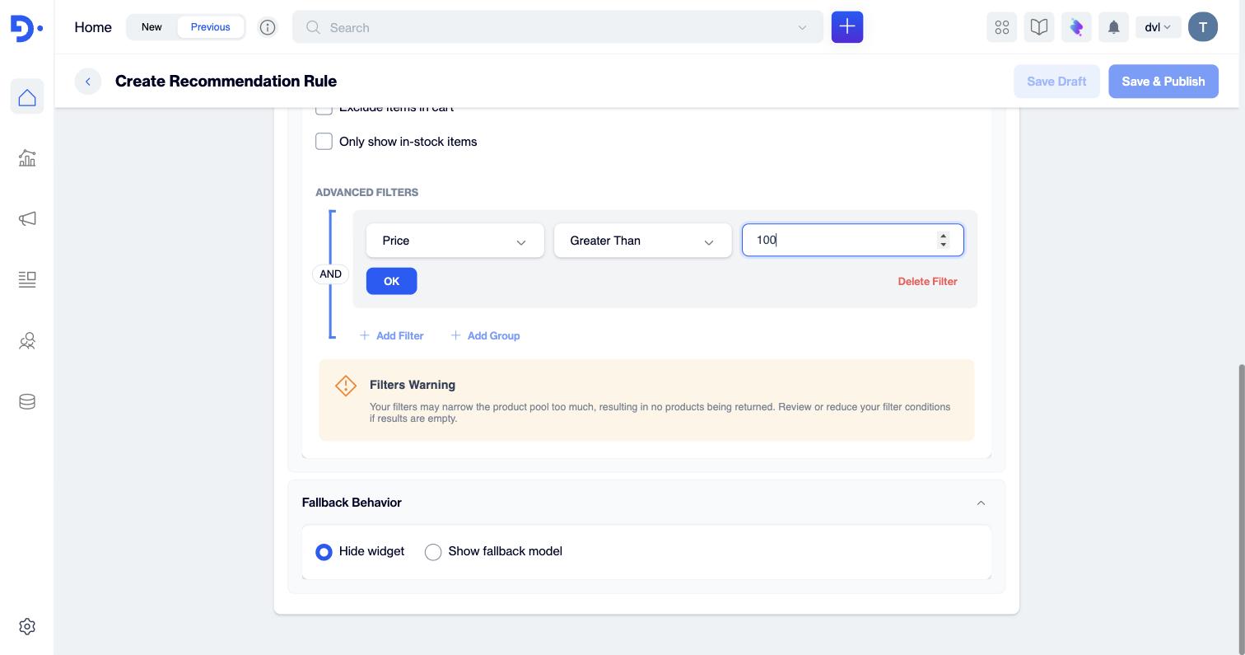Open the dvl account dropdown
This screenshot has height=655, width=1245.
(1158, 27)
